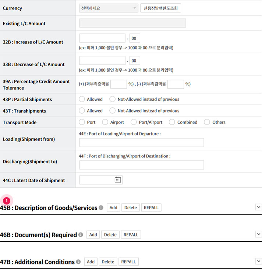Click the 44F Port of Discharging input field

coord(141,165)
